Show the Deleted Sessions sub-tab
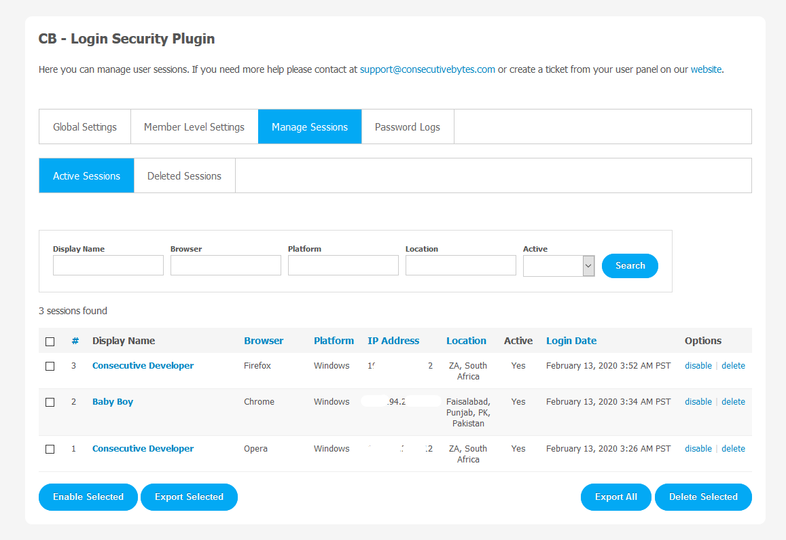This screenshot has height=540, width=786. (x=184, y=176)
